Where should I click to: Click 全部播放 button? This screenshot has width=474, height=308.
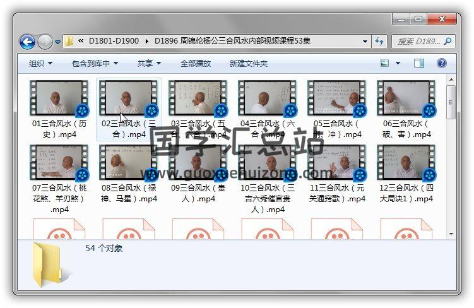195,64
